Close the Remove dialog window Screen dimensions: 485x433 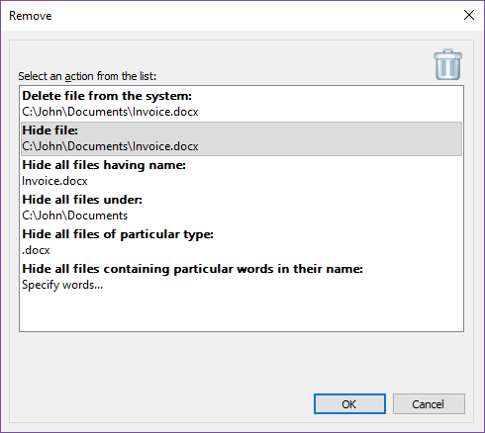coord(469,15)
